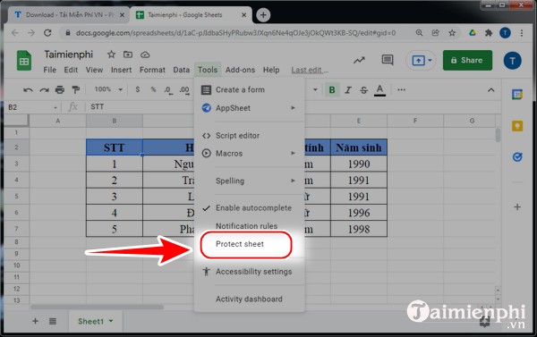Screen dimensions: 537x337
Task: Open Keep side panel icon
Action: click(517, 126)
